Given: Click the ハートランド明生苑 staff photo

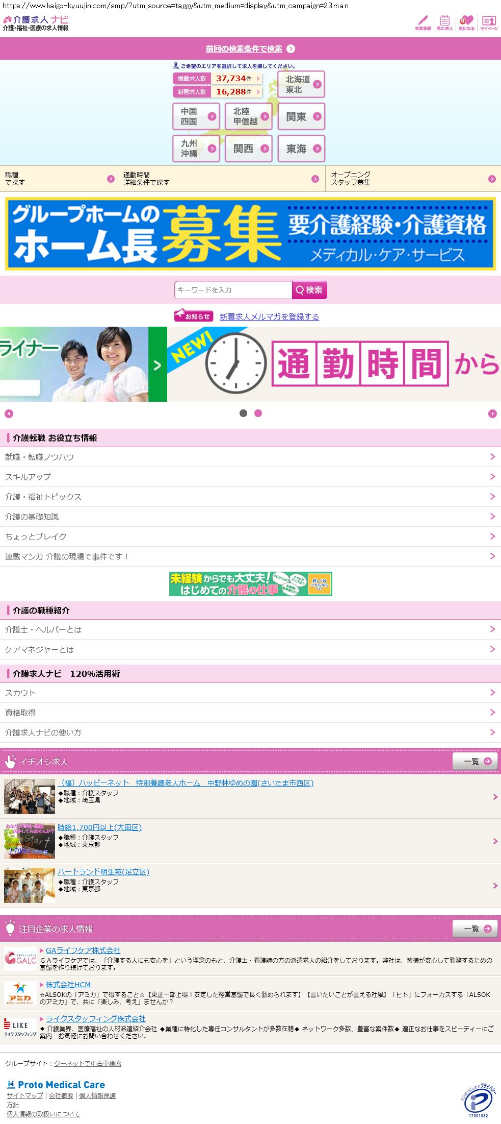Looking at the screenshot, I should tap(30, 885).
